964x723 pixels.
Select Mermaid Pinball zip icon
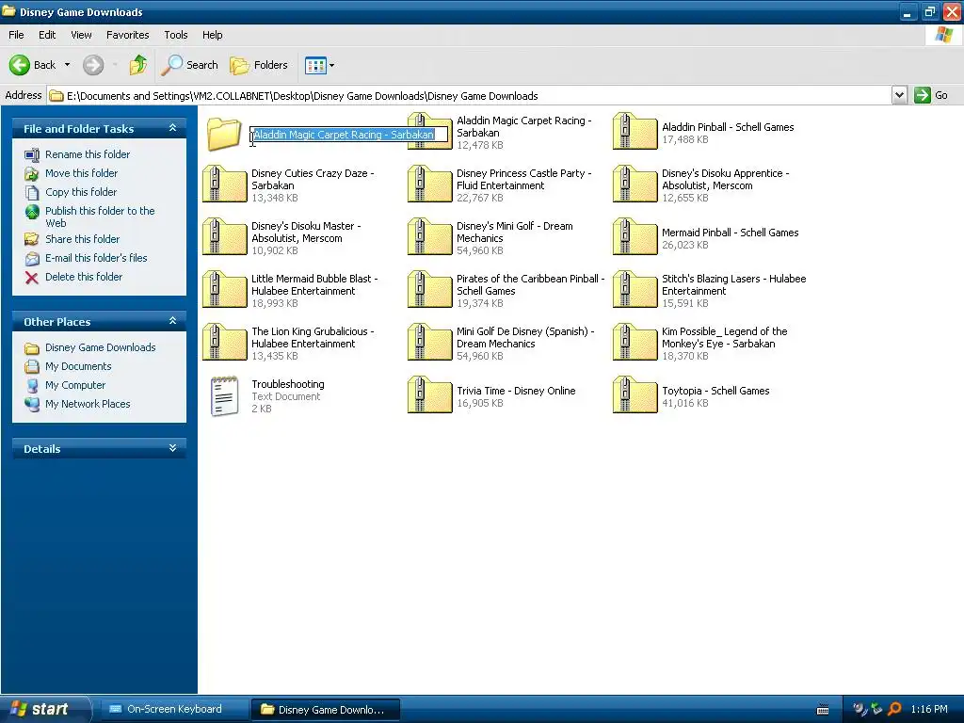(635, 237)
